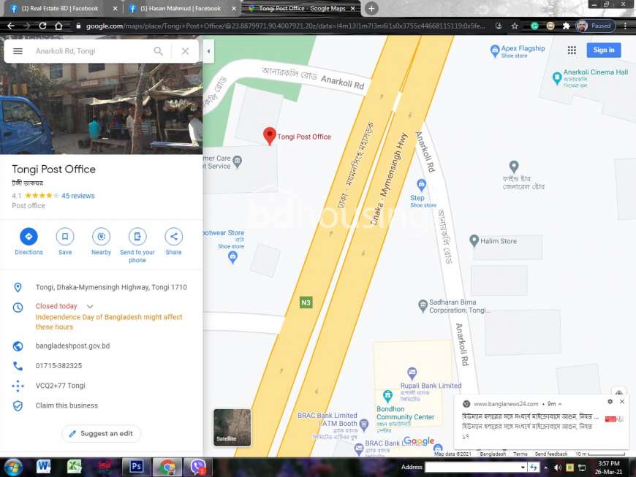The image size is (636, 477).
Task: Click the search magnifier icon
Action: (x=158, y=51)
